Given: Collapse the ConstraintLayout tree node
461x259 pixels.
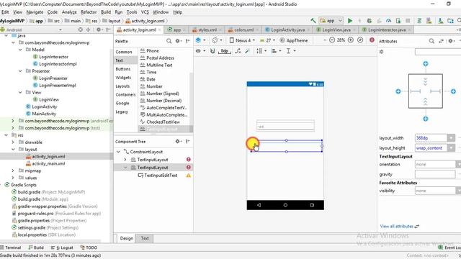Looking at the screenshot, I should 118,152.
